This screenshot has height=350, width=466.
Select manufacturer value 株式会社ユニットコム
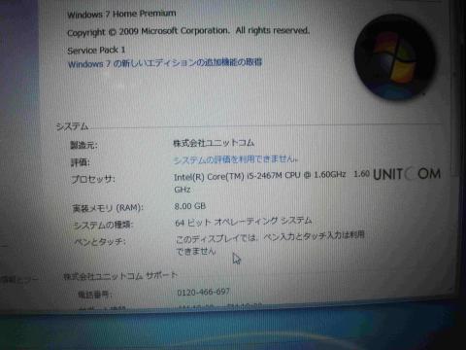[214, 143]
